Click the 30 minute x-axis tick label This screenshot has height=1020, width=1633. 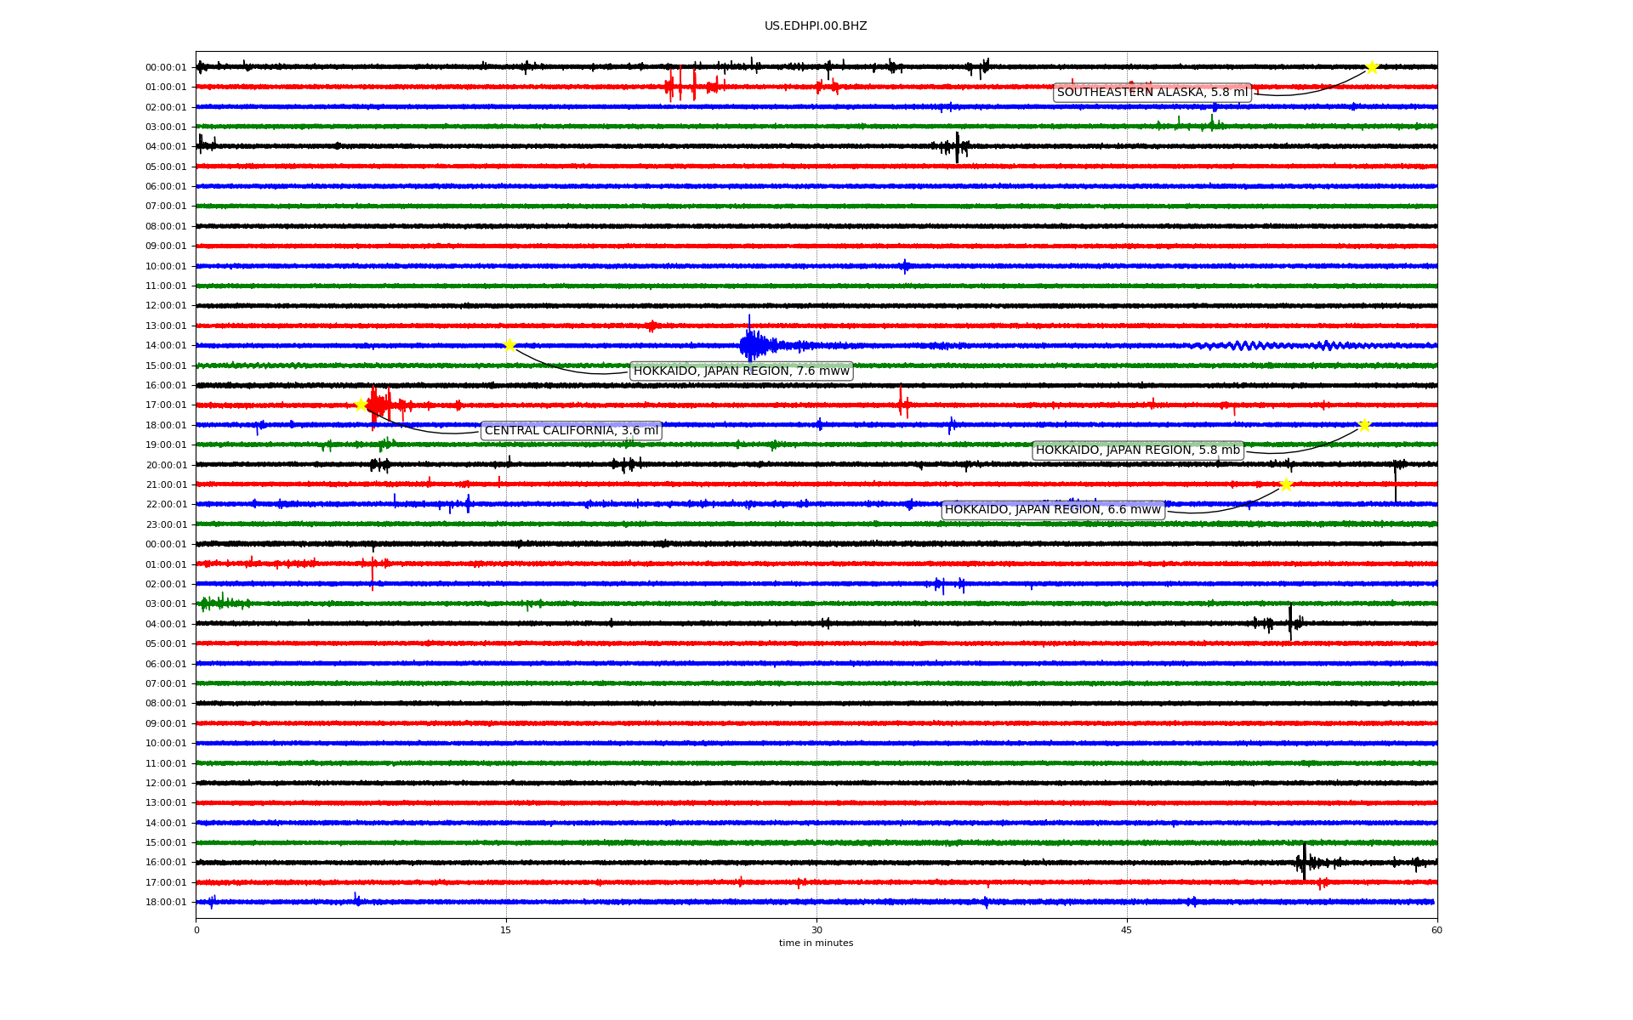[x=816, y=930]
